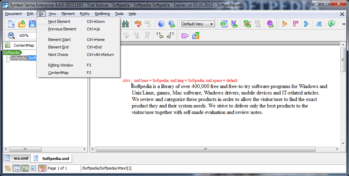Open the Help menu
The height and width of the screenshot is (176, 349).
coord(132,14)
